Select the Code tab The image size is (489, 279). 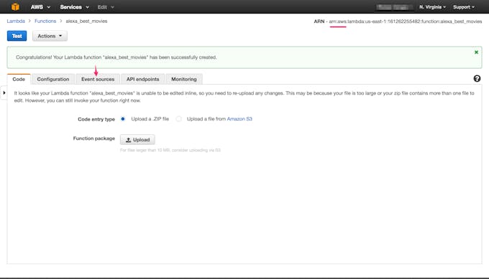point(19,79)
